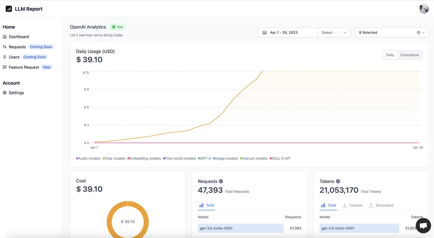
Task: Click the LLM Report bar-chart logo icon
Action: [x=9, y=9]
